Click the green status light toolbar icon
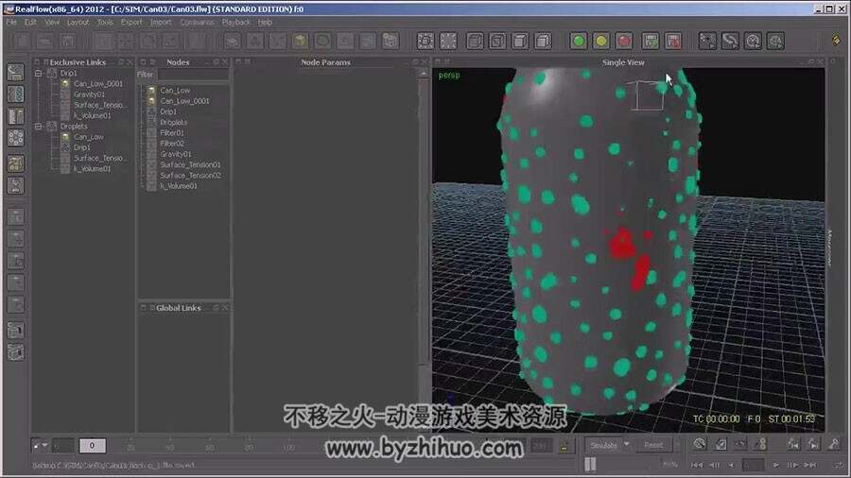 pos(579,41)
